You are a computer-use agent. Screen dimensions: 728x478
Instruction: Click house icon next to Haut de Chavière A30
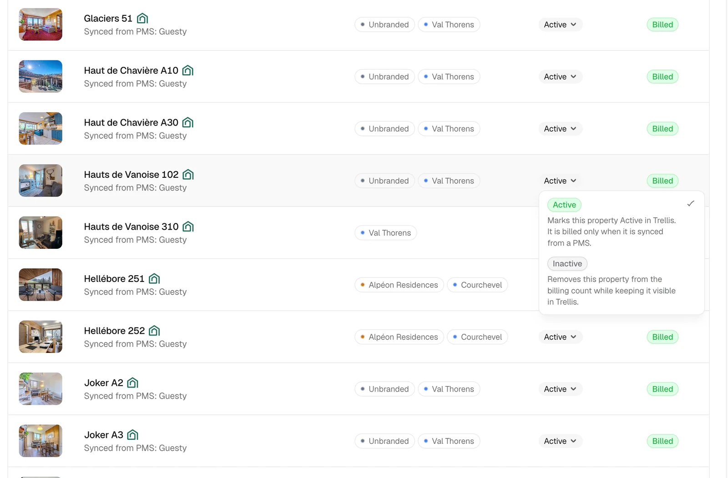click(x=188, y=122)
